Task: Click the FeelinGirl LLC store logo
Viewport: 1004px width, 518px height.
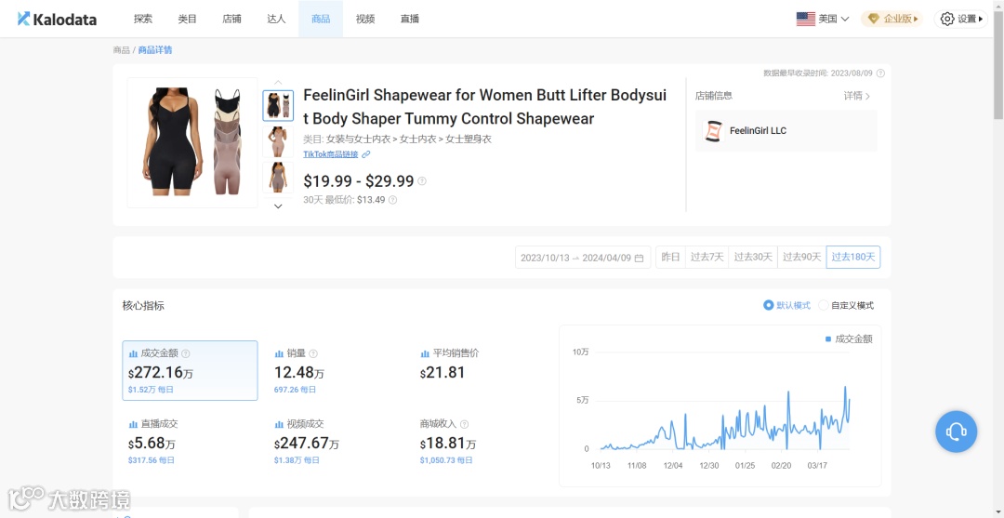Action: [x=712, y=130]
